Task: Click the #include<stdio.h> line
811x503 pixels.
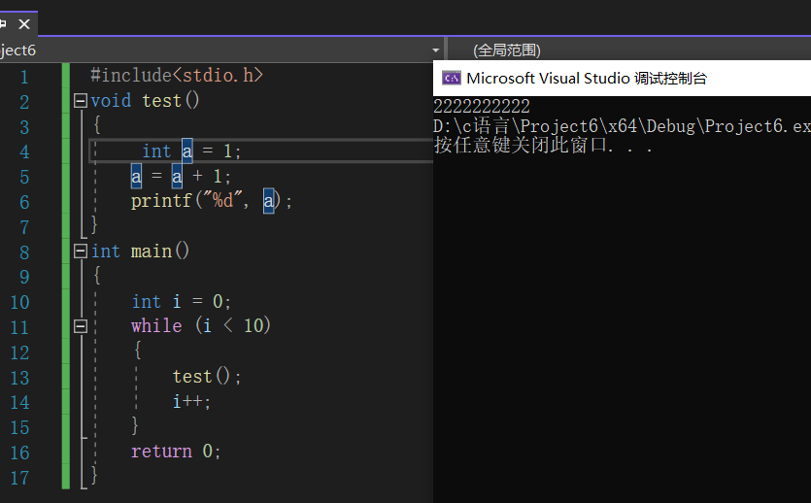Action: [177, 76]
